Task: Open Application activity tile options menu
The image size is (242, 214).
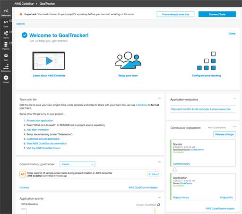Action: click(x=159, y=197)
